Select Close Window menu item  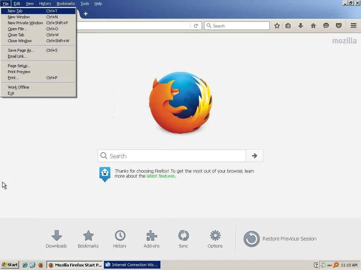[38, 41]
